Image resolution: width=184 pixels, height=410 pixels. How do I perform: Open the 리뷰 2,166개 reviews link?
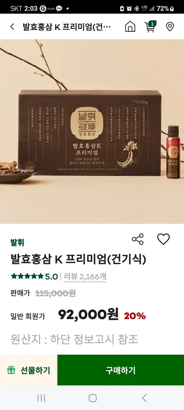pyautogui.click(x=85, y=276)
